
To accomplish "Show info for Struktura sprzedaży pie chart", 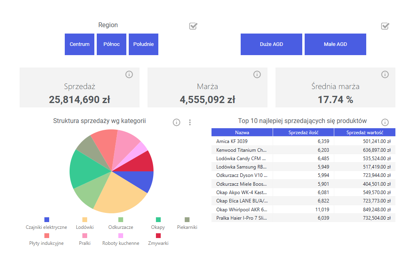I will click(x=176, y=122).
